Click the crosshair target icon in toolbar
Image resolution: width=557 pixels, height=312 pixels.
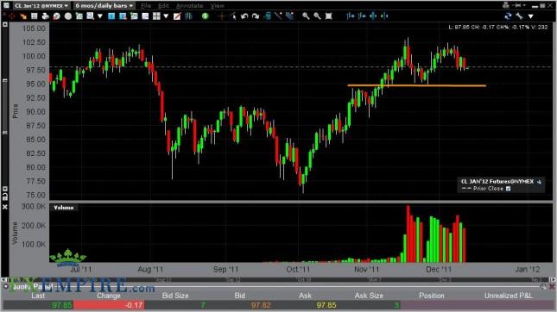tap(12, 16)
